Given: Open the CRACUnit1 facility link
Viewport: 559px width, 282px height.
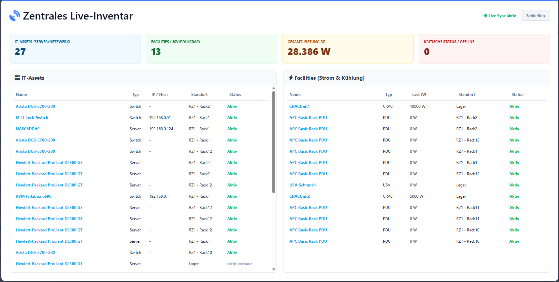Looking at the screenshot, I should (300, 106).
